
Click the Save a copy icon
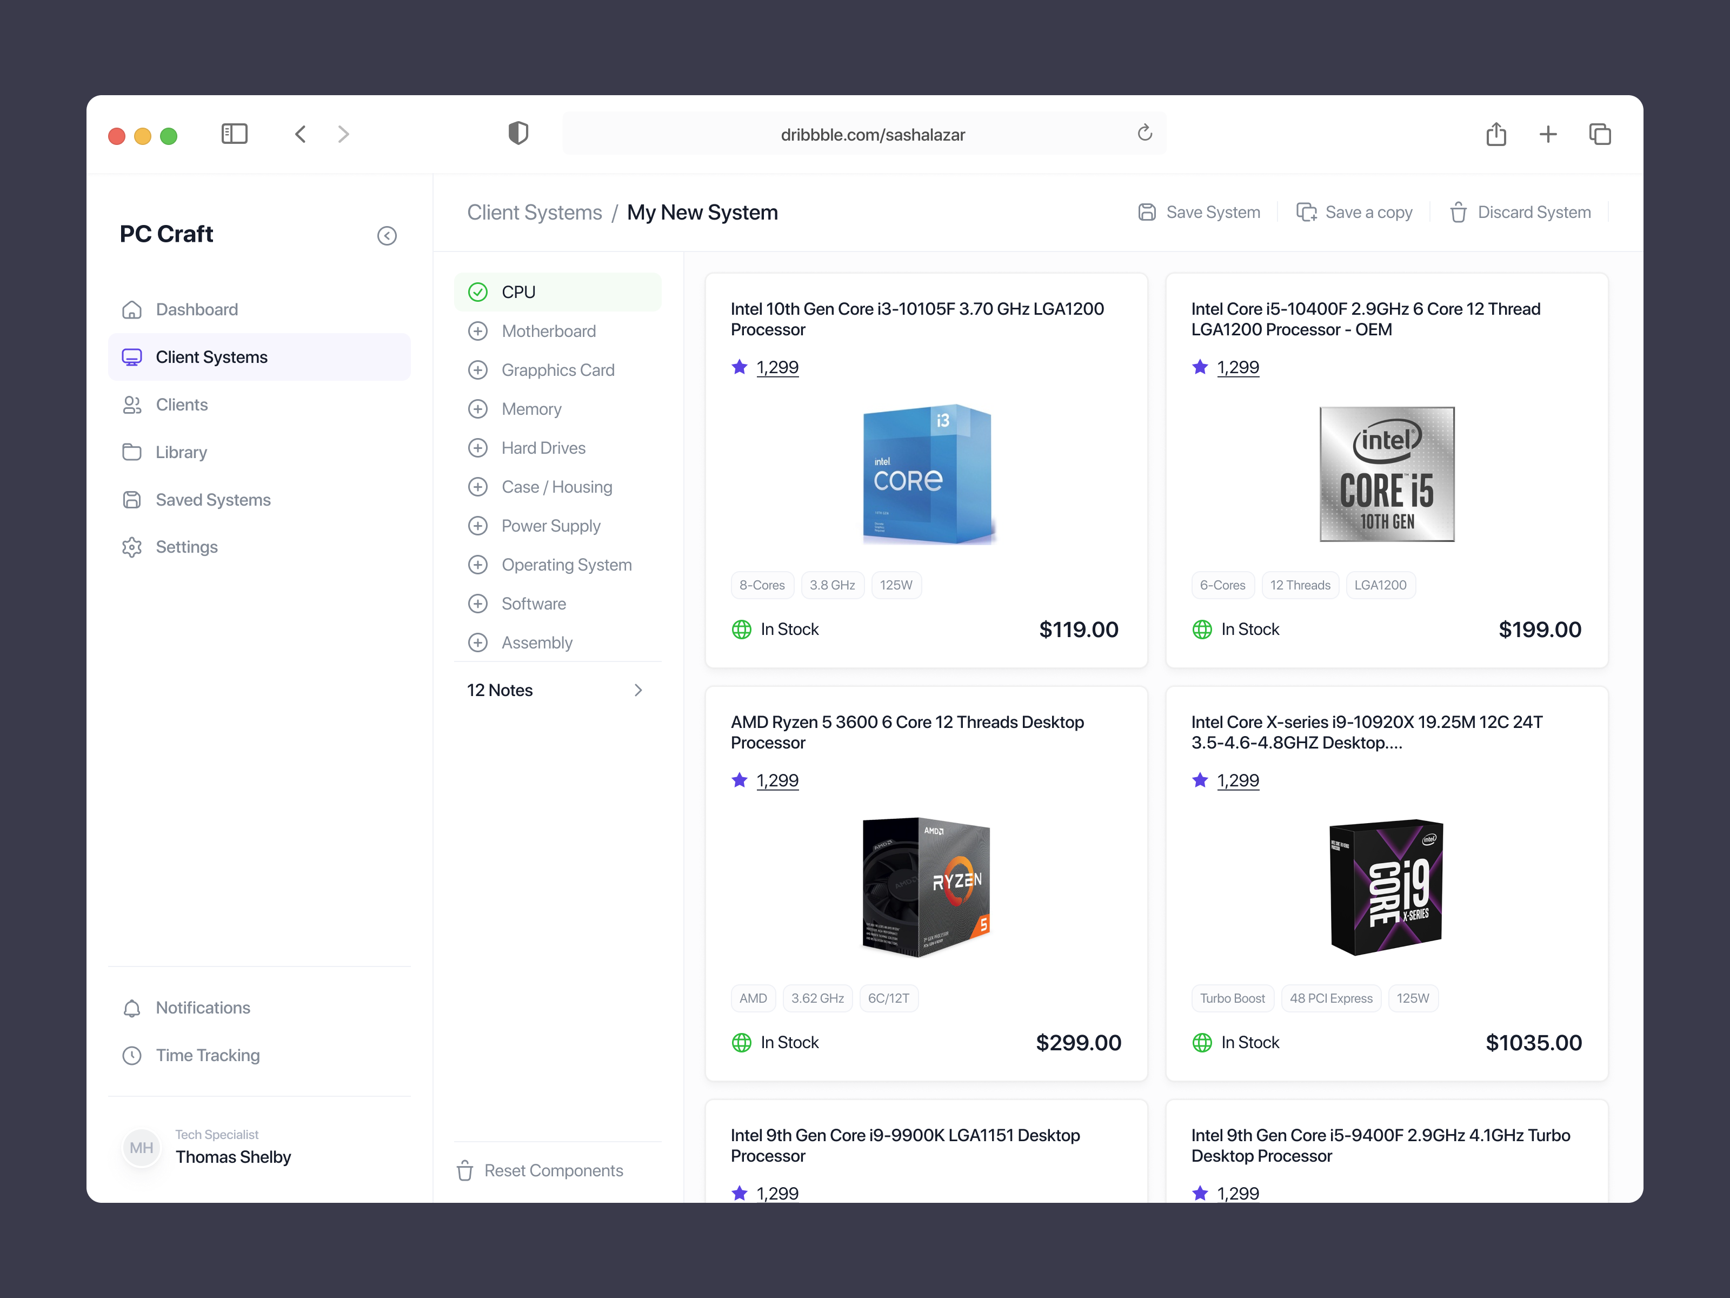pyautogui.click(x=1306, y=212)
